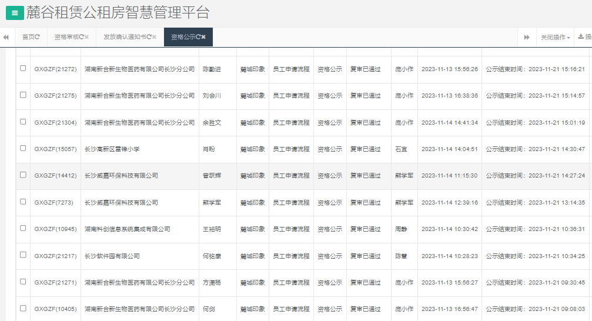Go to the 首页 tab
The image size is (592, 321).
[x=28, y=37]
